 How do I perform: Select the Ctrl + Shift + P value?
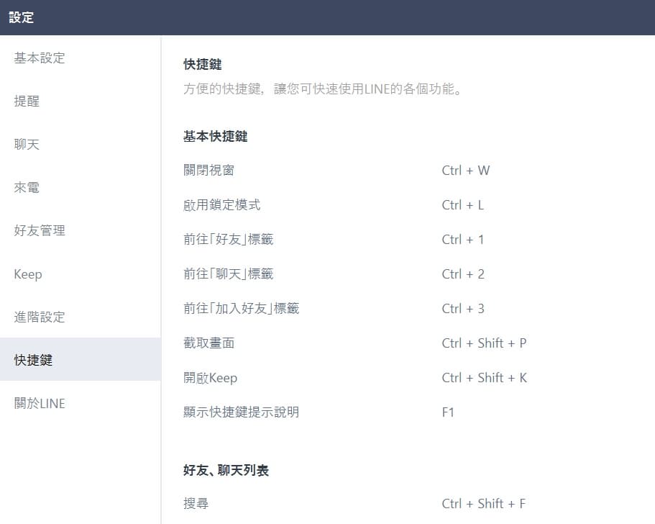[x=484, y=343]
